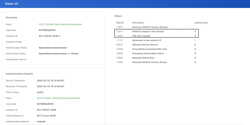Image resolution: width=250 pixels, height=125 pixels.
Task: Click the Step ID column header
Action: [120, 23]
